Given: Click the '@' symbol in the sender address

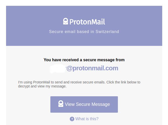Looking at the screenshot, I should coord(70,68).
